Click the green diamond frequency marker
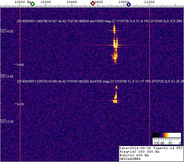 pos(33,4)
